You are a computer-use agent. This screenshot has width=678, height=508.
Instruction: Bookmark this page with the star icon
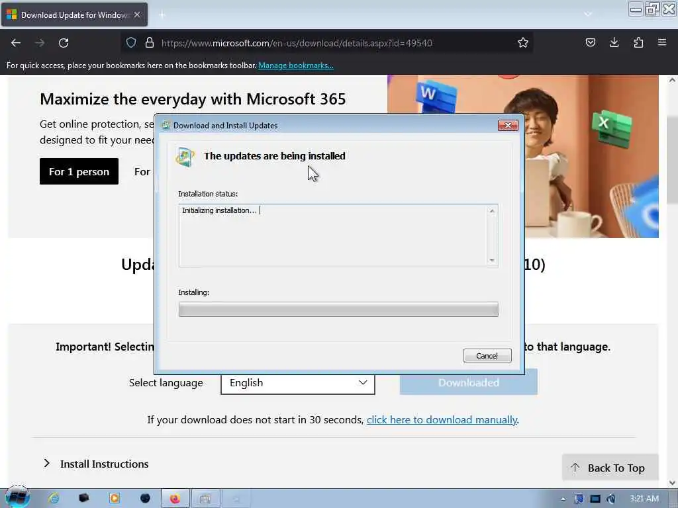(523, 42)
